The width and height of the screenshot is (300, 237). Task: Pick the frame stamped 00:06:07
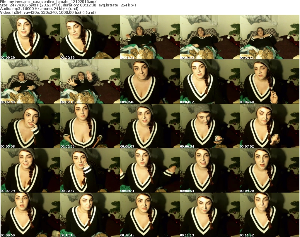point(150,126)
